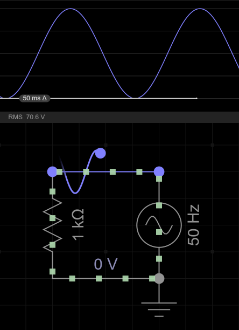Select the purple voltage probe tip

100,153
